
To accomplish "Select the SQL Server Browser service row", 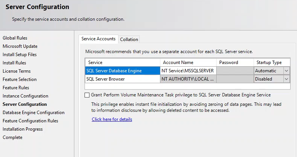I will (123, 79).
